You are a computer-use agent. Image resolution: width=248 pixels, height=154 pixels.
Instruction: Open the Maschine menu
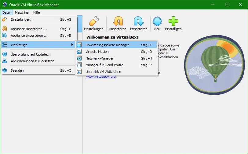[22, 12]
